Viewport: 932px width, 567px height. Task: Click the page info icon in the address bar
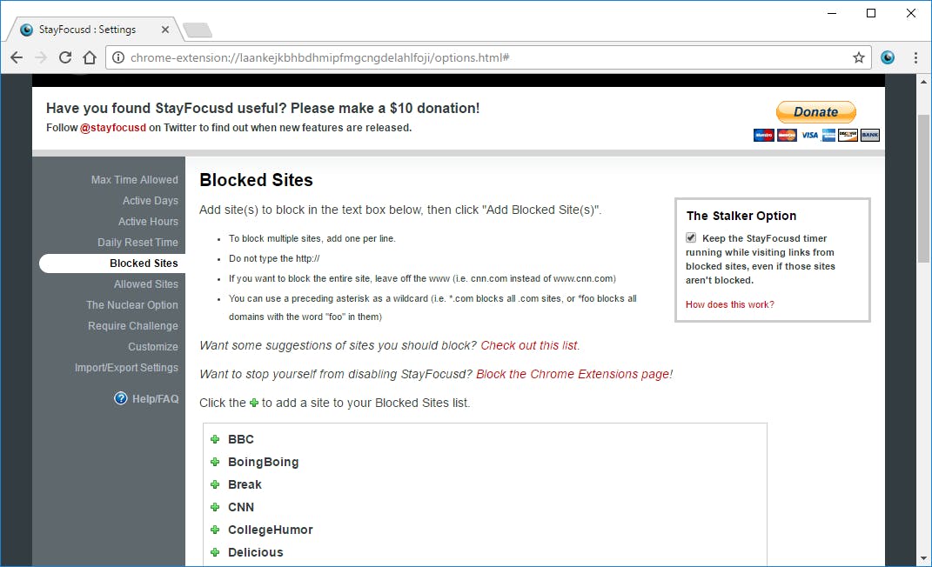click(117, 57)
